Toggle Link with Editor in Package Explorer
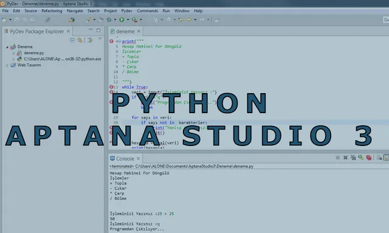Viewport: 389px width, 233px height. pos(80,40)
